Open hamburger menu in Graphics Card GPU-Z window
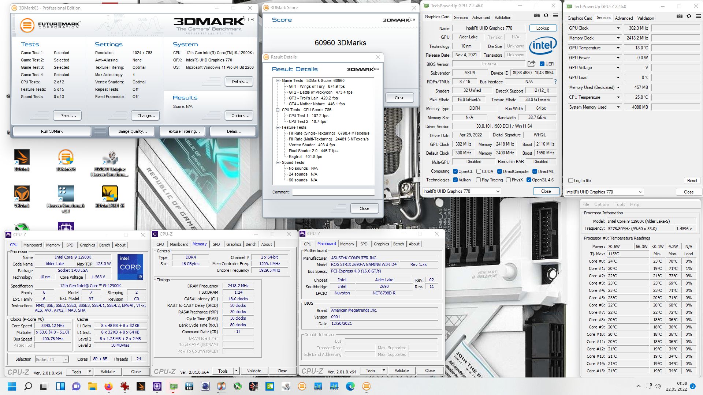 tap(555, 16)
